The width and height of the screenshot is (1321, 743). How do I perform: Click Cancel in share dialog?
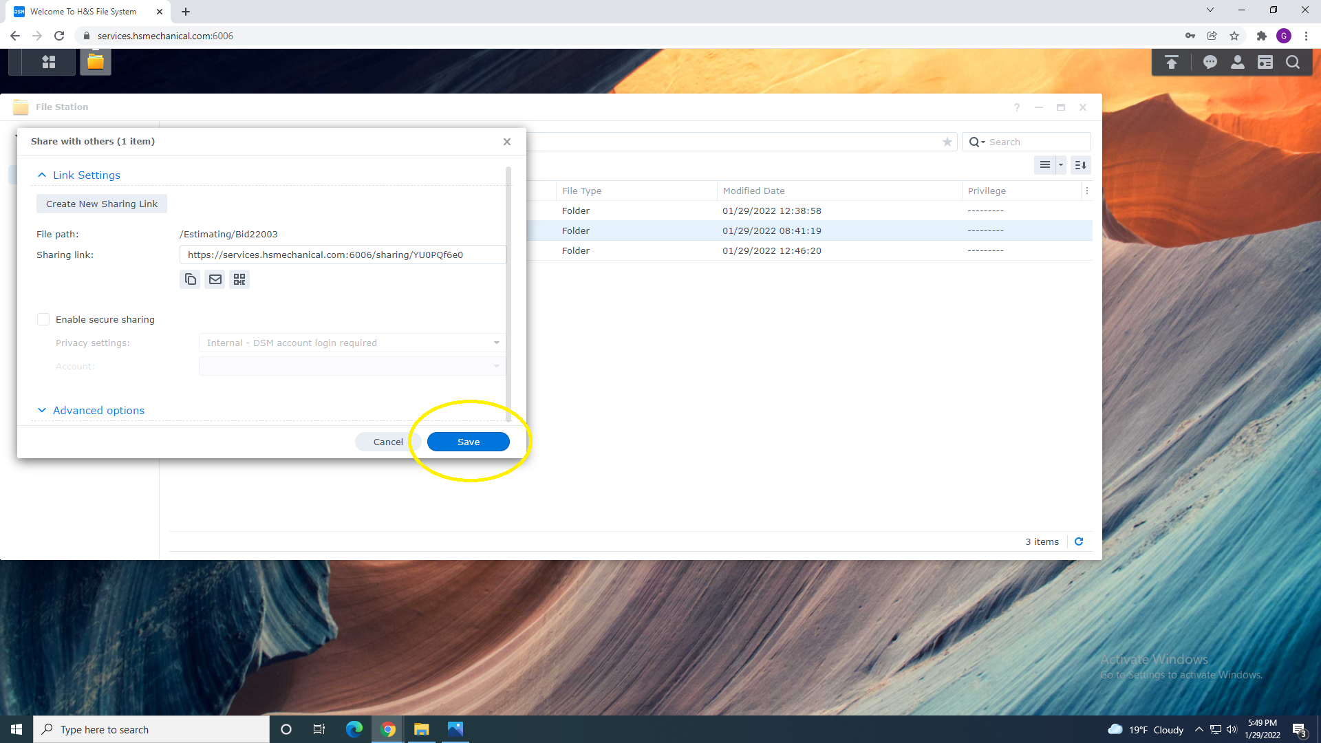tap(388, 442)
